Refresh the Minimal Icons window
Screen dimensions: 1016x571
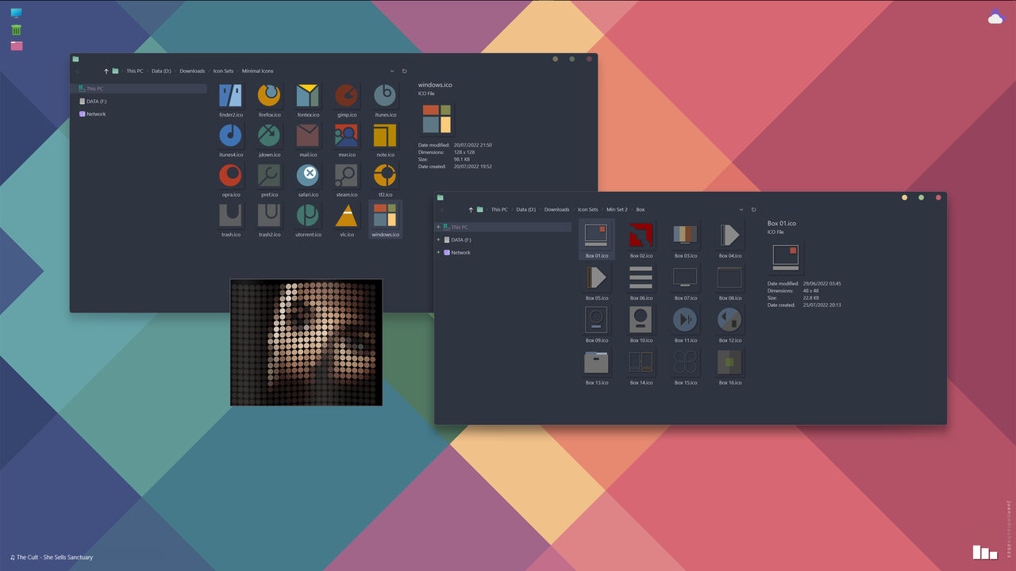click(404, 71)
